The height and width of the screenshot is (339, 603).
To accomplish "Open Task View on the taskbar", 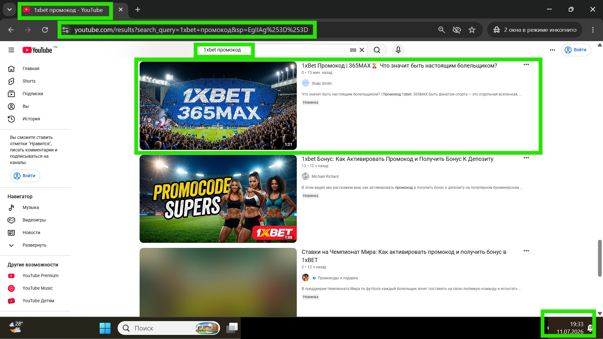I will click(x=232, y=328).
